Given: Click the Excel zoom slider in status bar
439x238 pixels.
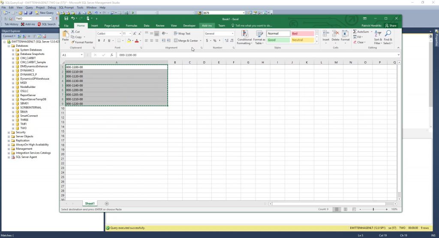Looking at the screenshot, I should [x=373, y=209].
